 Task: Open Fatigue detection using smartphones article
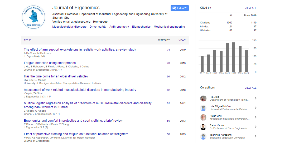click(50, 63)
